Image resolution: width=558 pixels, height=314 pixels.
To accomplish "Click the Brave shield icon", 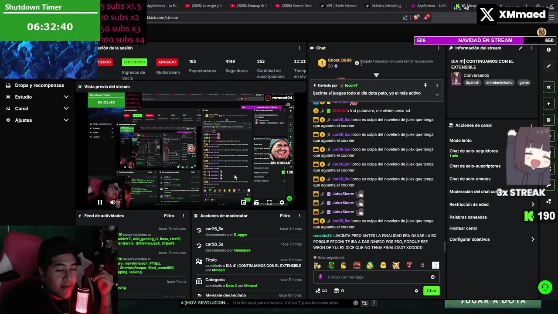I will coord(416,17).
